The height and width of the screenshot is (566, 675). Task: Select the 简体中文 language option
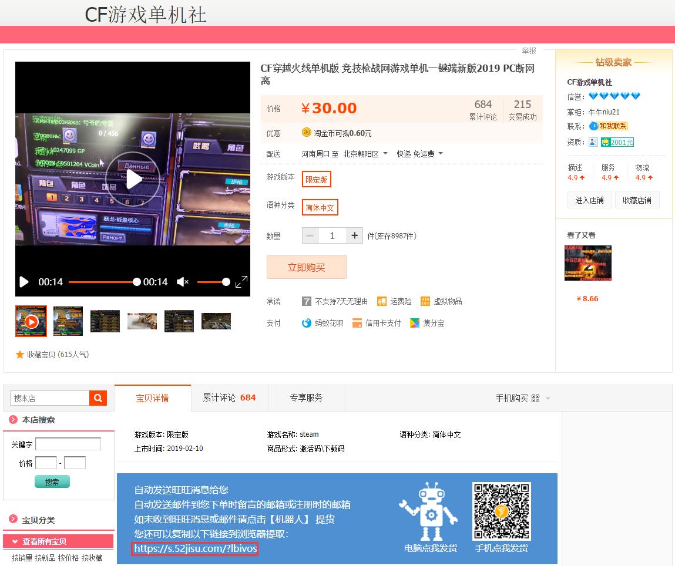[320, 207]
